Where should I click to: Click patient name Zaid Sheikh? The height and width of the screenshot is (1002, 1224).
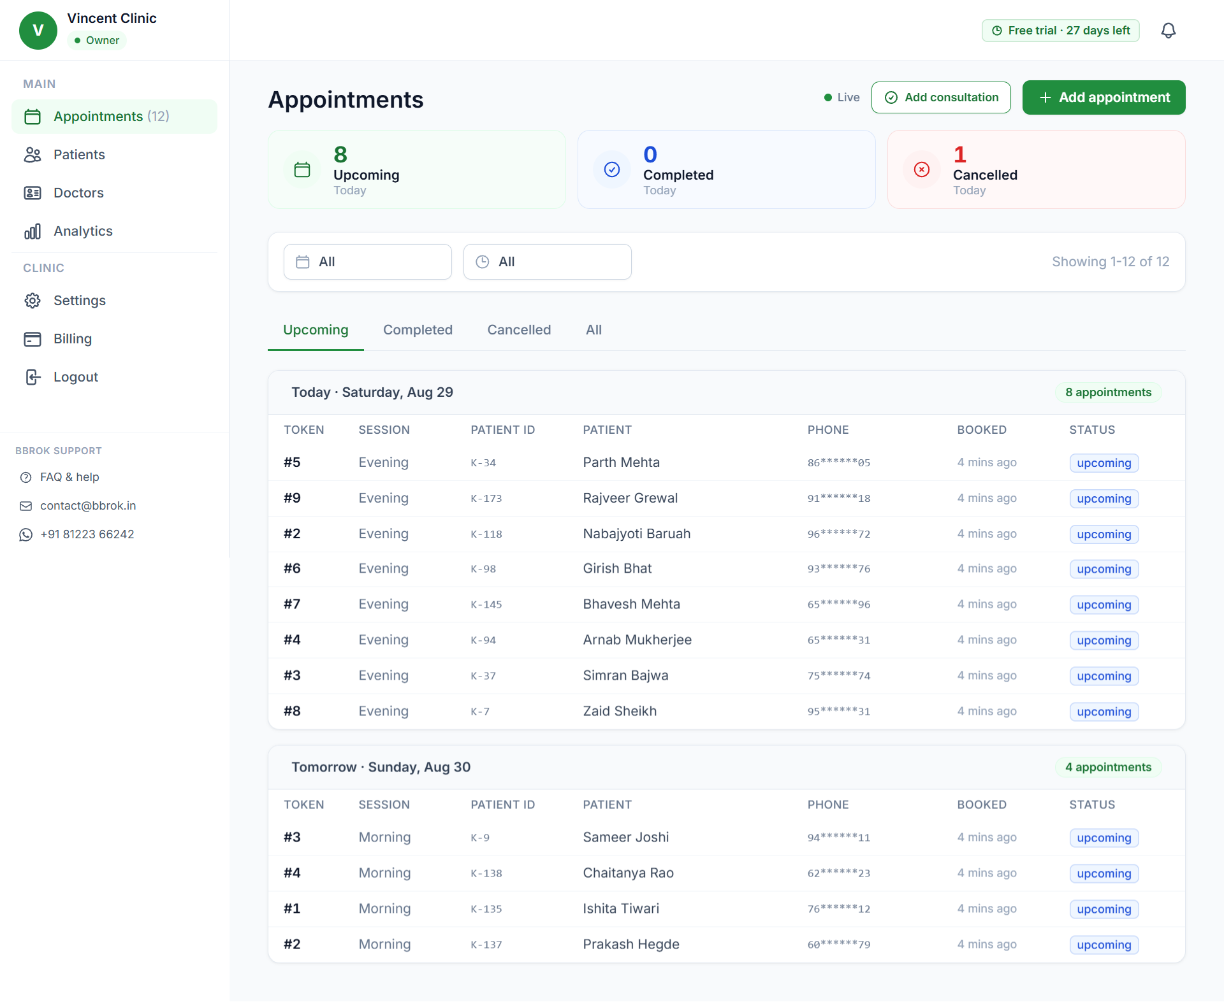pos(620,711)
